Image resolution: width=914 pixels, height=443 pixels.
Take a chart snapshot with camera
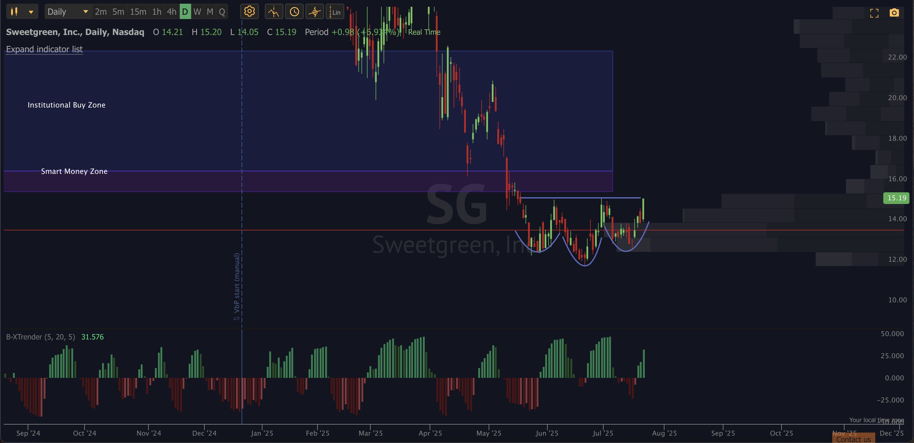tap(894, 13)
